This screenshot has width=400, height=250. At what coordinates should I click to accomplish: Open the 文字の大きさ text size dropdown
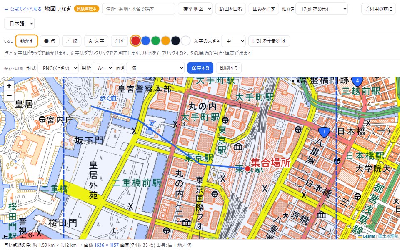click(x=233, y=41)
